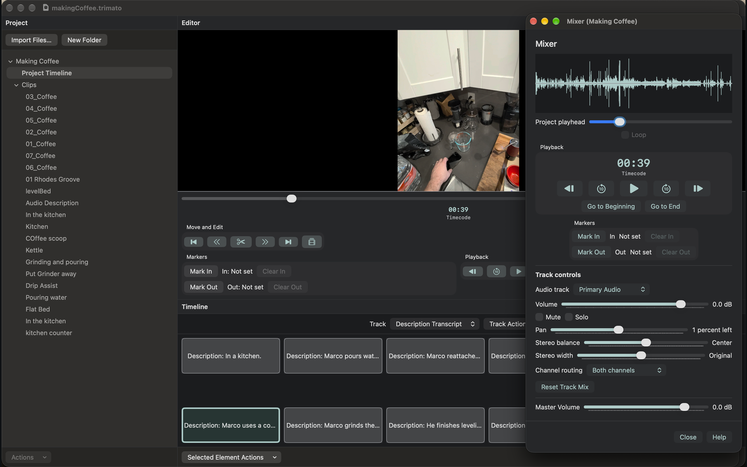Open the Channel routing Both channels dropdown
This screenshot has height=467, width=747.
627,370
